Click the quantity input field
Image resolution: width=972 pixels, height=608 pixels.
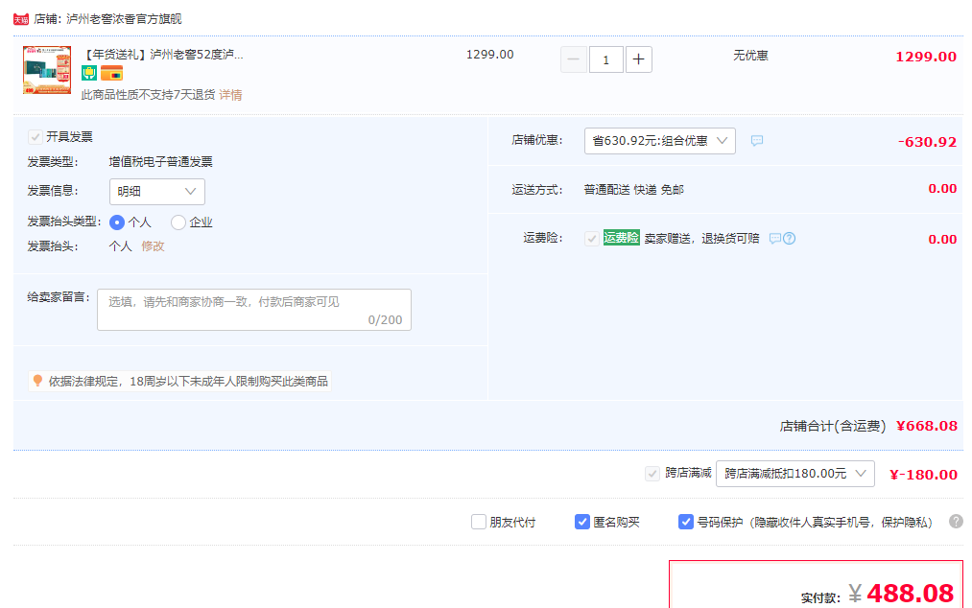point(606,59)
